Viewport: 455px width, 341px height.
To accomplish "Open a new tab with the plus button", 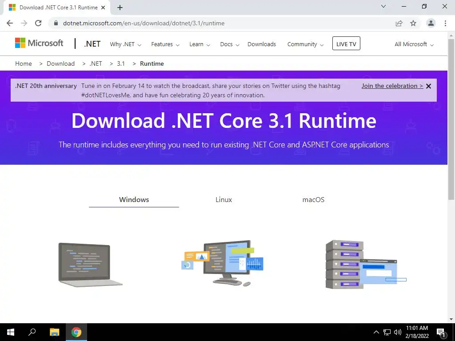I will tap(120, 8).
